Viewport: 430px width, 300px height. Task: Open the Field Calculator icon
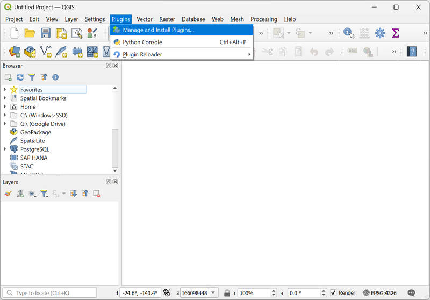click(x=364, y=33)
